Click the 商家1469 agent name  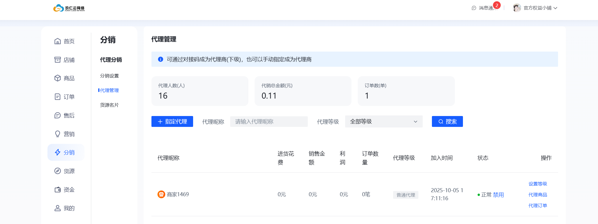[178, 194]
